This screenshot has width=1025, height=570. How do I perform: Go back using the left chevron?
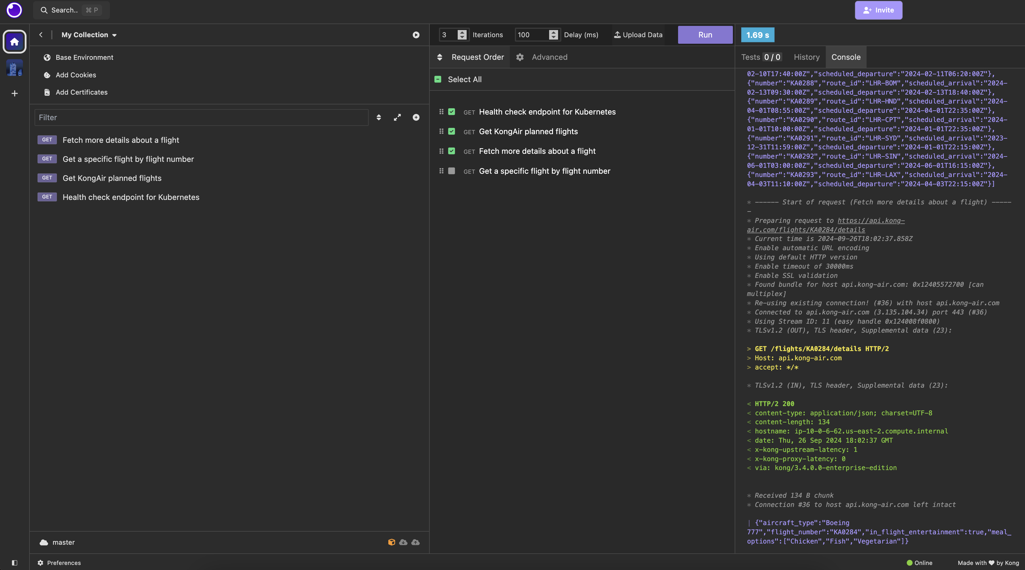pos(40,35)
